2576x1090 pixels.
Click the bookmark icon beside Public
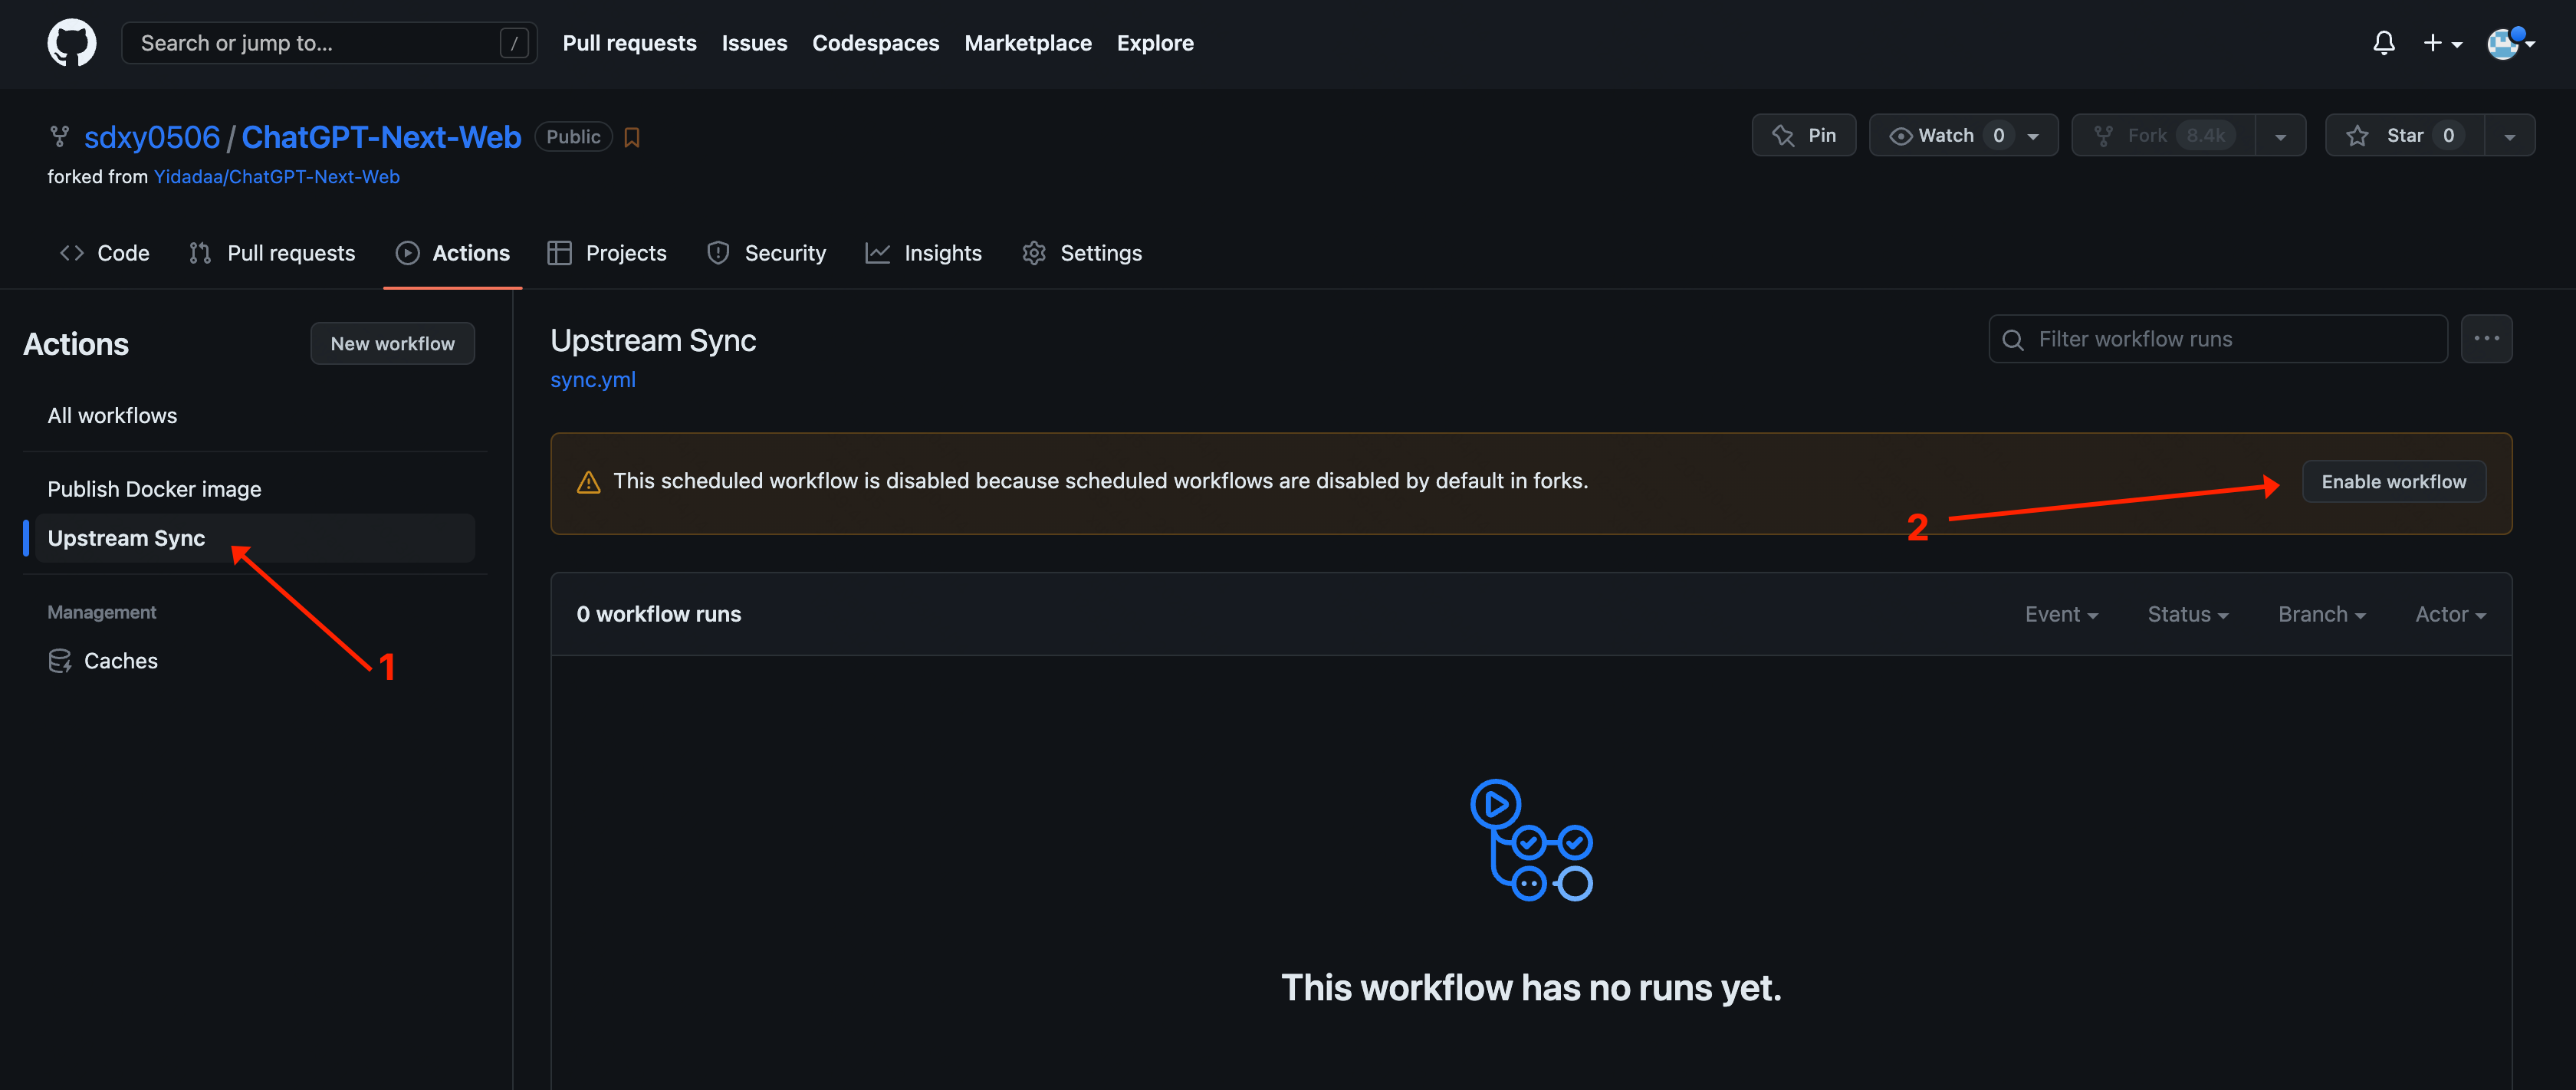coord(632,137)
